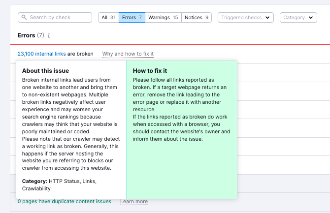Click the magnifier icon in the search box

[24, 18]
